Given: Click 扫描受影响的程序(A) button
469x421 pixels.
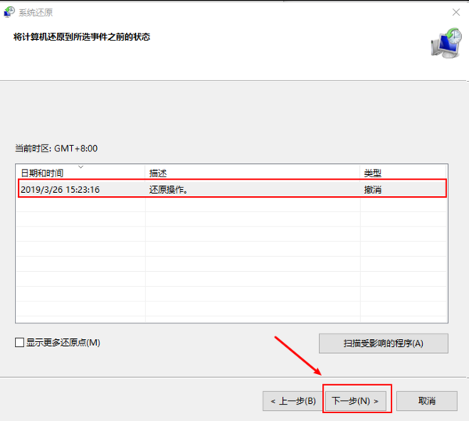Looking at the screenshot, I should tap(384, 344).
